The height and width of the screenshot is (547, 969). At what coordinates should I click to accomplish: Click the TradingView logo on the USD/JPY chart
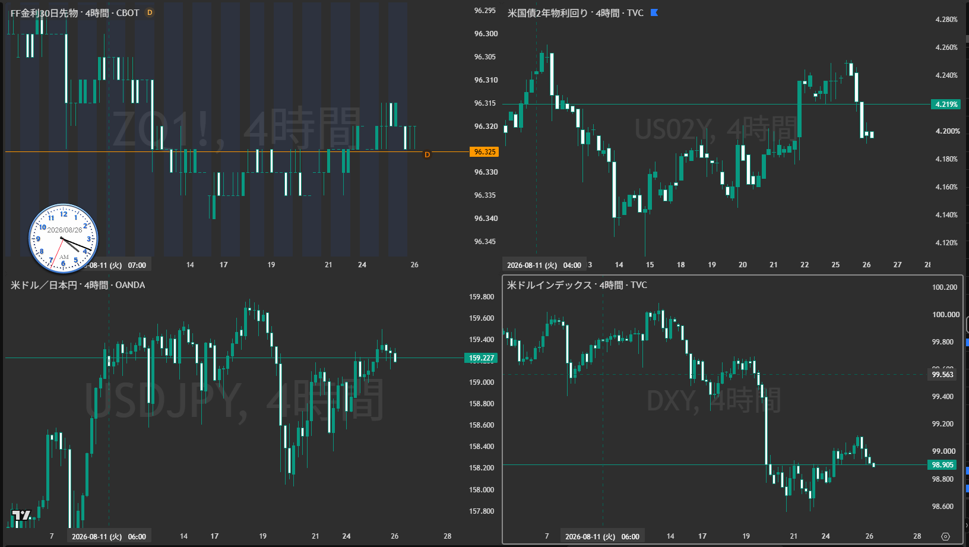[x=21, y=515]
